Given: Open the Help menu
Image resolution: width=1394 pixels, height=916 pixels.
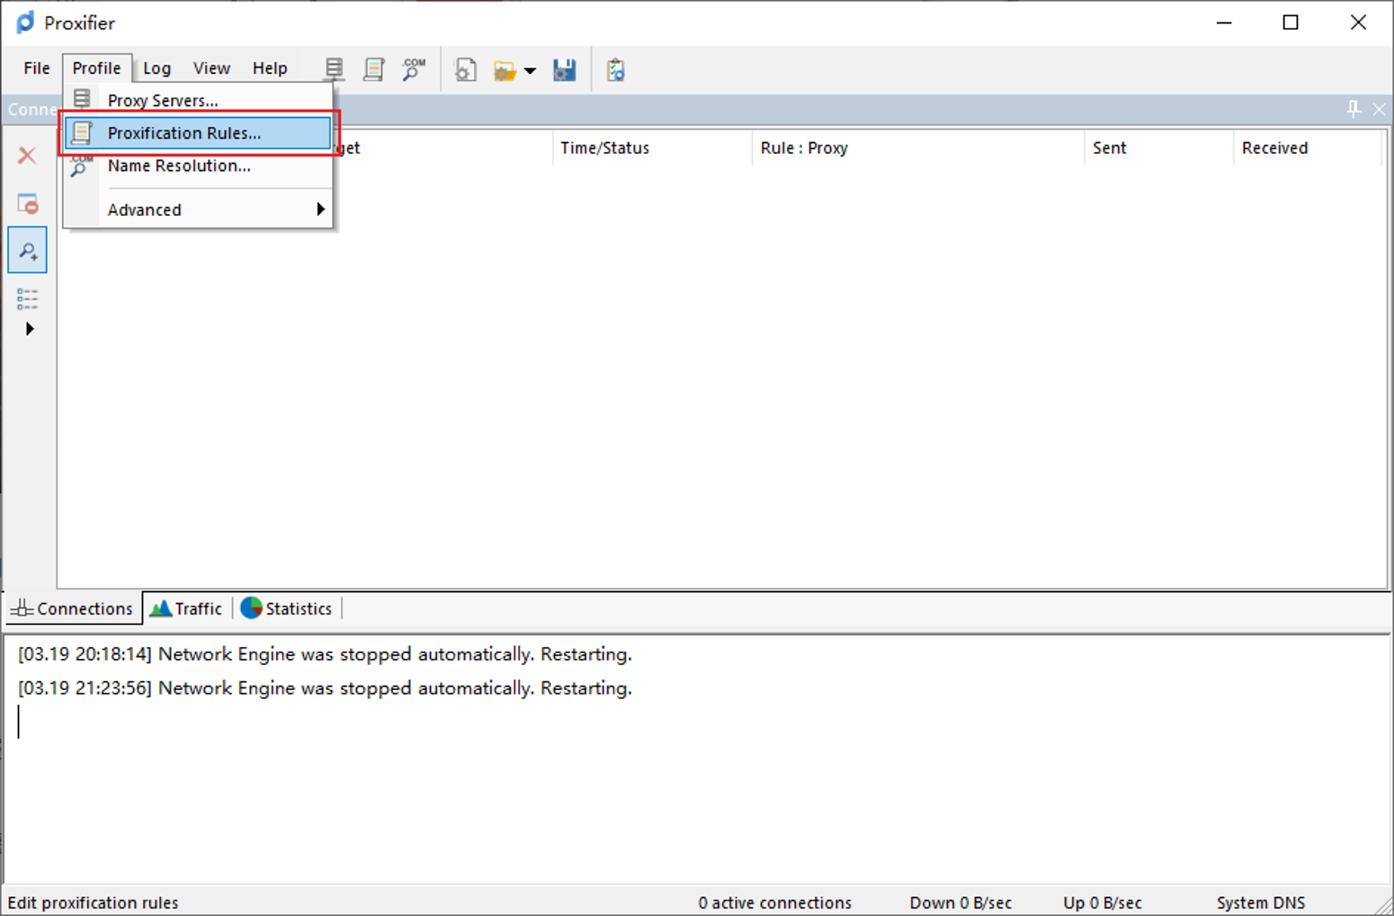Looking at the screenshot, I should pyautogui.click(x=270, y=68).
